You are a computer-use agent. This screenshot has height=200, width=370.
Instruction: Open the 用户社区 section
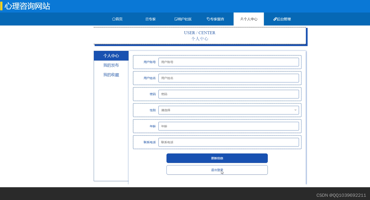pyautogui.click(x=183, y=19)
